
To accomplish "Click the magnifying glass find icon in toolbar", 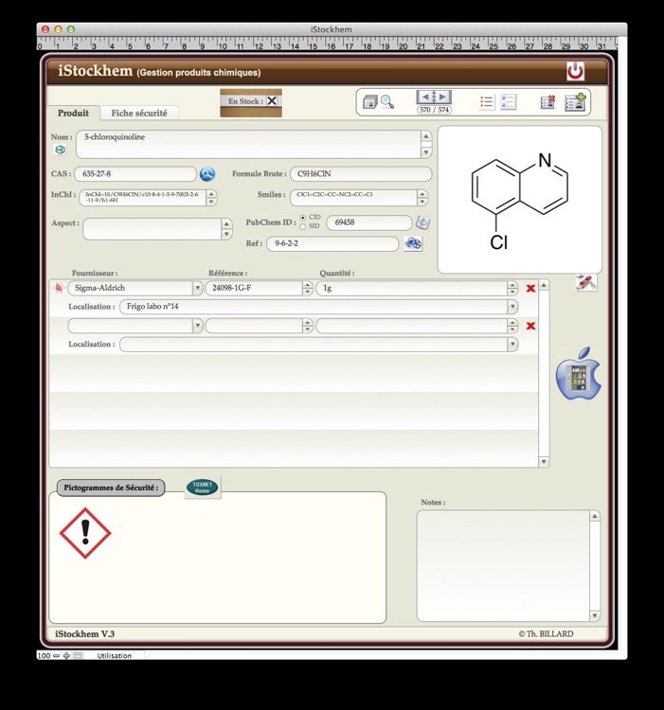I will pyautogui.click(x=387, y=102).
